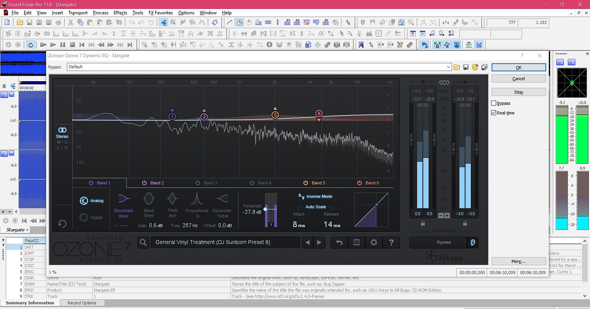Click the Stereo channel mode
The width and height of the screenshot is (590, 309).
[62, 133]
